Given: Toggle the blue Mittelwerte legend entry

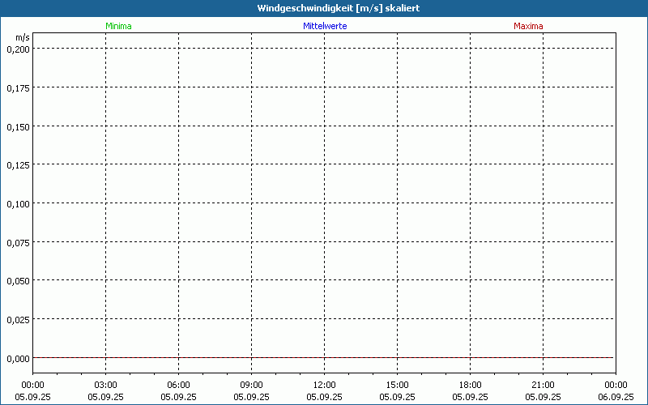Looking at the screenshot, I should pyautogui.click(x=324, y=26).
